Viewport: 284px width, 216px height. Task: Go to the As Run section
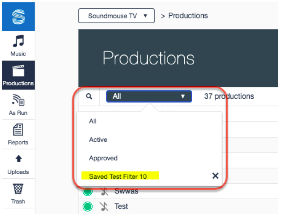click(x=18, y=105)
